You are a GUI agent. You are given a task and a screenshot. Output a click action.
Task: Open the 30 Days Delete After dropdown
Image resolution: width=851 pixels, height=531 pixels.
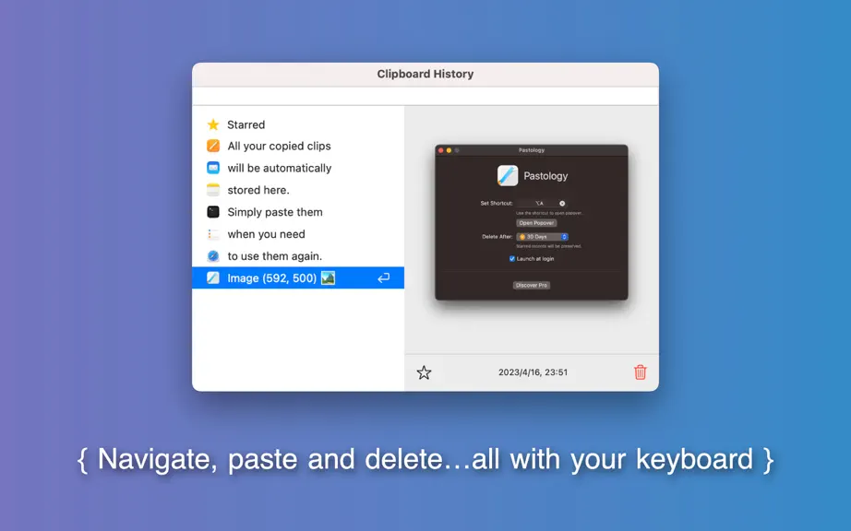tap(542, 237)
